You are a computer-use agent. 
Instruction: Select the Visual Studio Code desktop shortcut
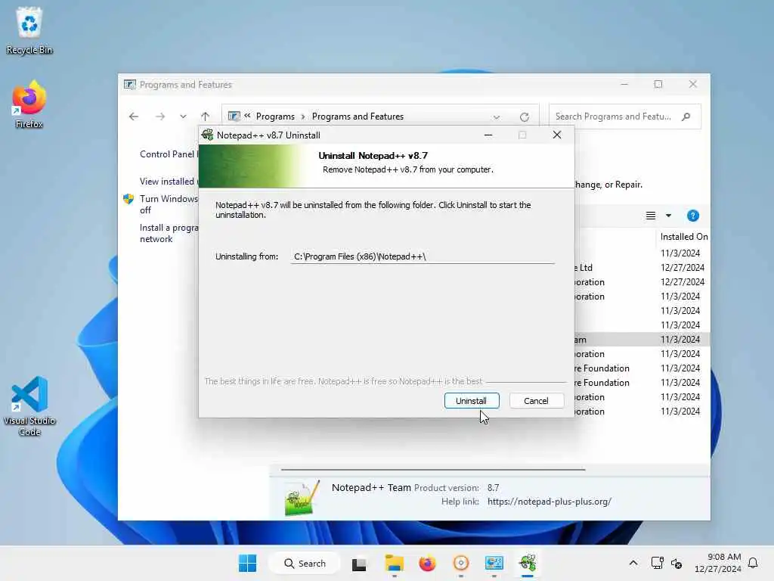(x=29, y=406)
